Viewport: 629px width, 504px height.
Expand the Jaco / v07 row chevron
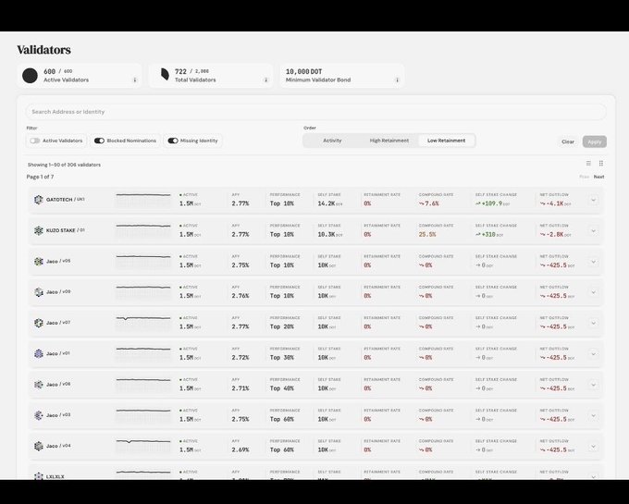593,323
